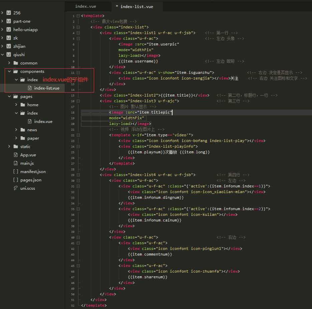The image size is (312, 309).
Task: Click the main.js file icon
Action: click(16, 163)
